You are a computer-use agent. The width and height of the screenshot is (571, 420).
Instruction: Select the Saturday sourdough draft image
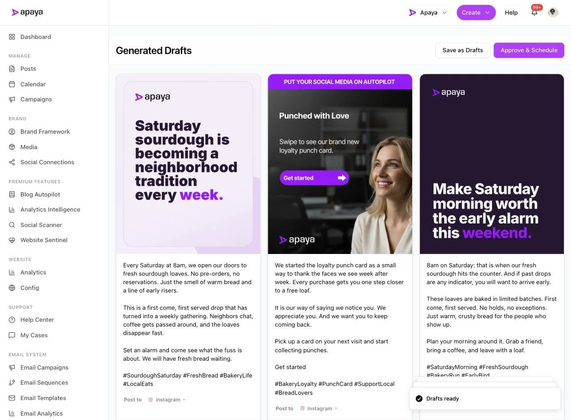coord(188,164)
